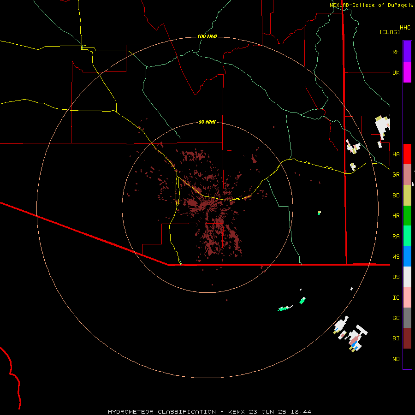
Task: Click the GC legend label
Action: point(396,318)
